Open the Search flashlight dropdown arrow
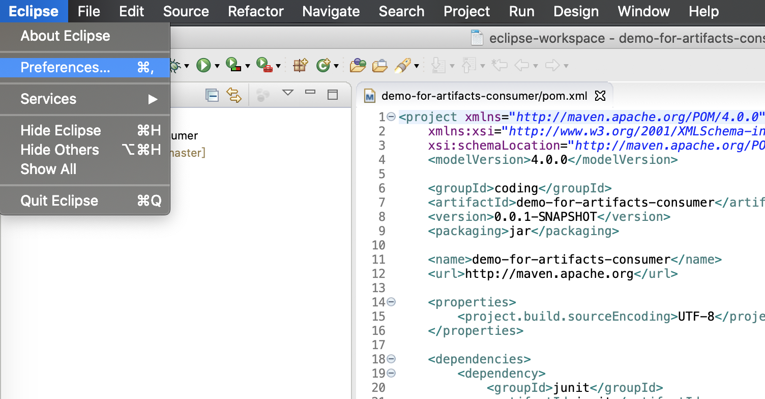Screen dimensions: 765x399 417,66
